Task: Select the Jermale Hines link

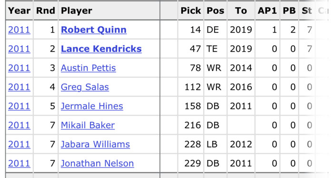Action: [x=92, y=106]
